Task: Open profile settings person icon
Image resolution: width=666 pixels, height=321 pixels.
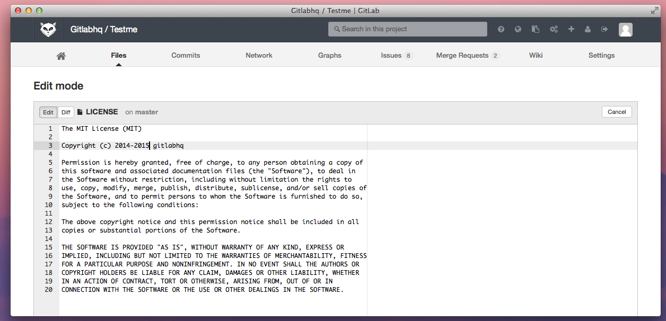Action: point(588,29)
